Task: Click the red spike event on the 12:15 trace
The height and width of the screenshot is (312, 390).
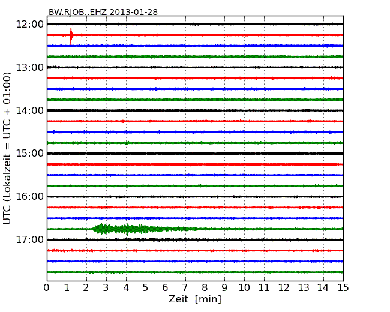Action: 71,37
